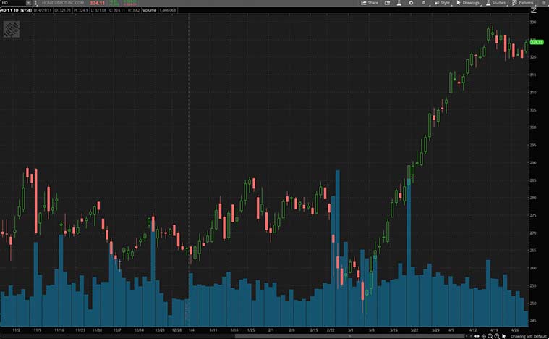Click the horizontal time scrollbar

[349, 336]
